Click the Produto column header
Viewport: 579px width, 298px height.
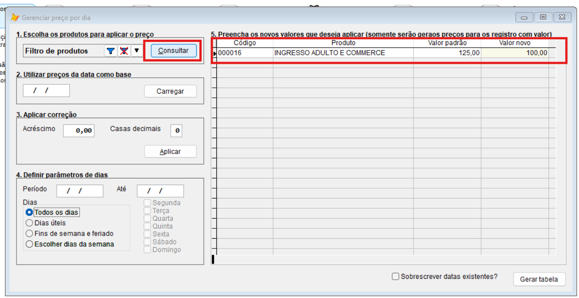pos(343,43)
